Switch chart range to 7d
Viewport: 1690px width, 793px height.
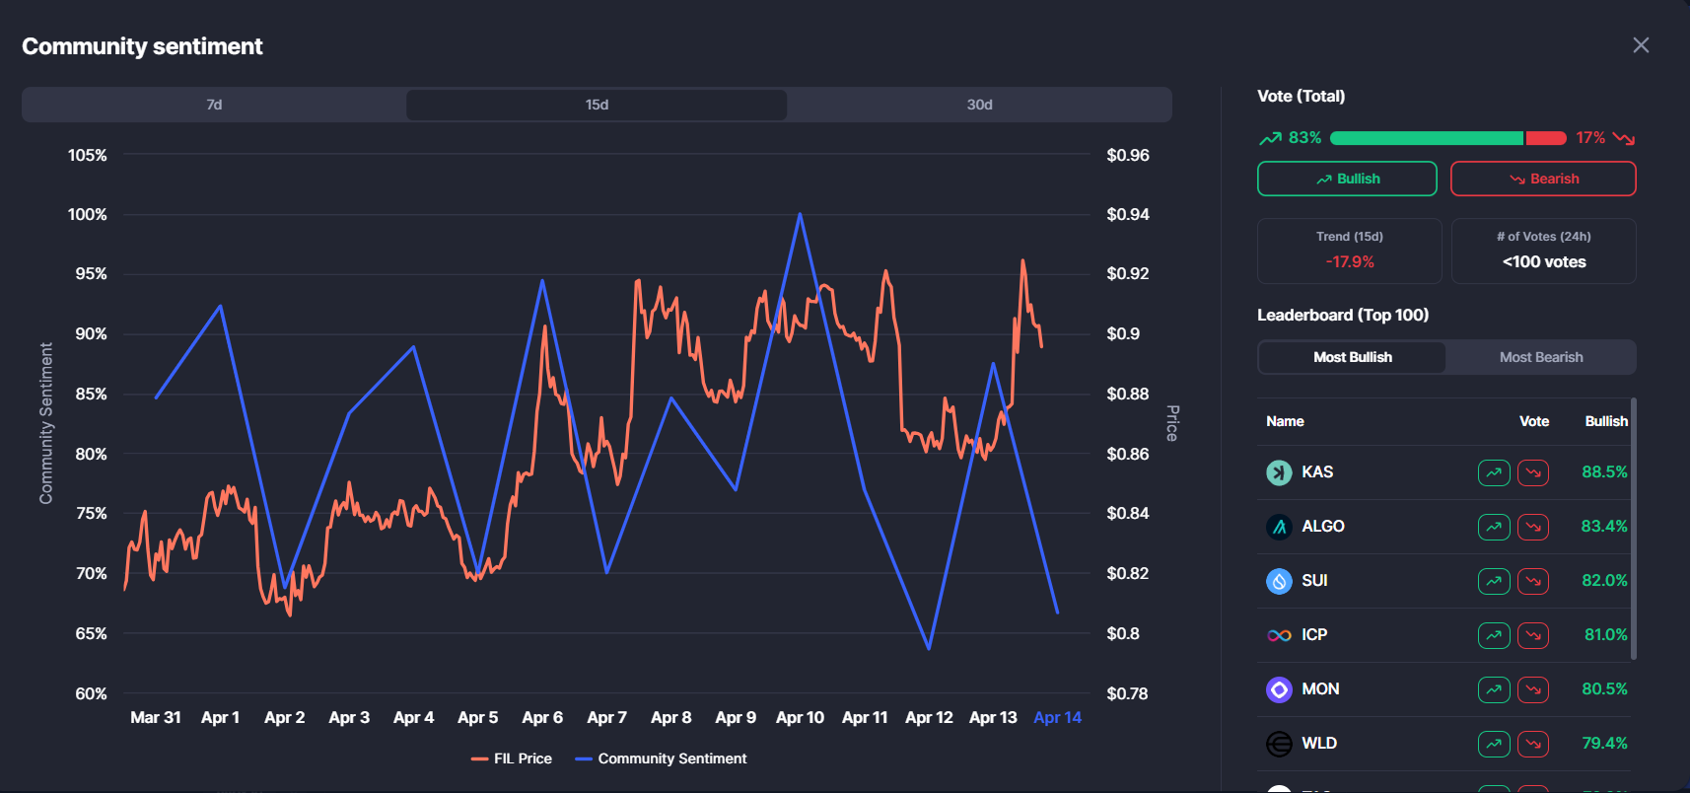(x=214, y=105)
